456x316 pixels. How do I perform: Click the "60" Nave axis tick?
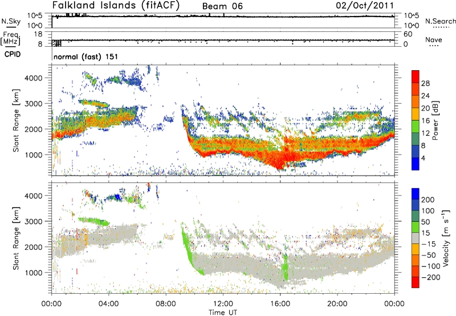click(408, 34)
